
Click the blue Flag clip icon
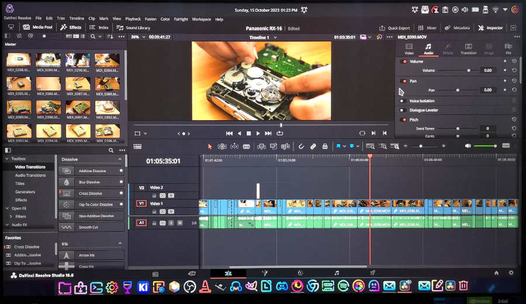point(338,146)
